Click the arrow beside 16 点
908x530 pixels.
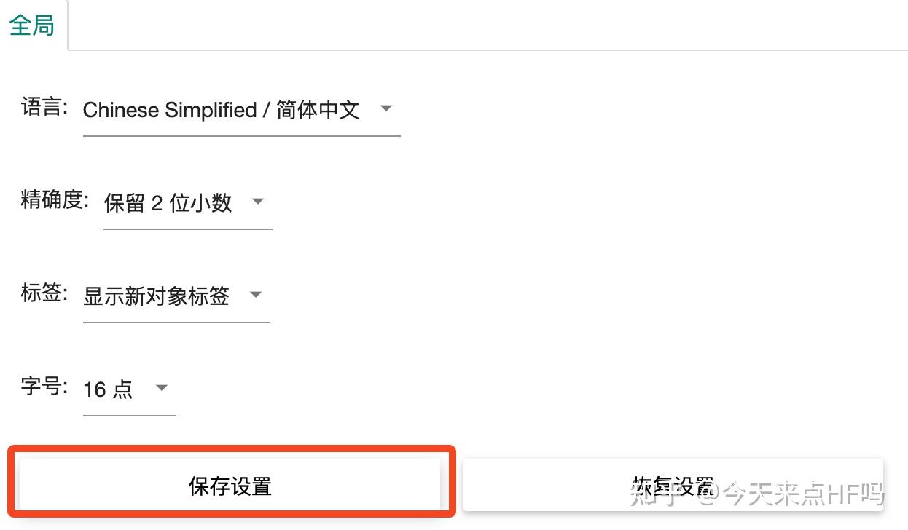[162, 388]
